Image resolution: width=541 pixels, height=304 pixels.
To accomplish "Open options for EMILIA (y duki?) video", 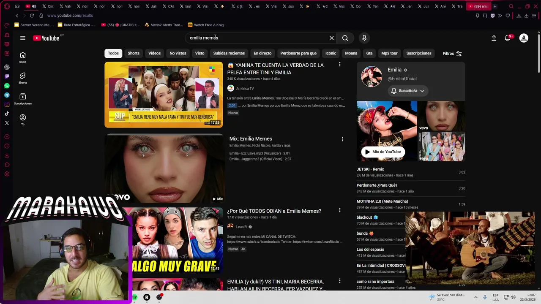I will [339, 281].
